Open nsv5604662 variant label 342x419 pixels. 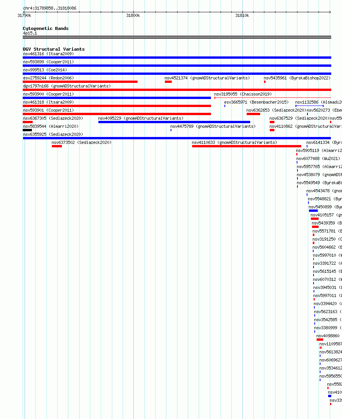coord(327,247)
